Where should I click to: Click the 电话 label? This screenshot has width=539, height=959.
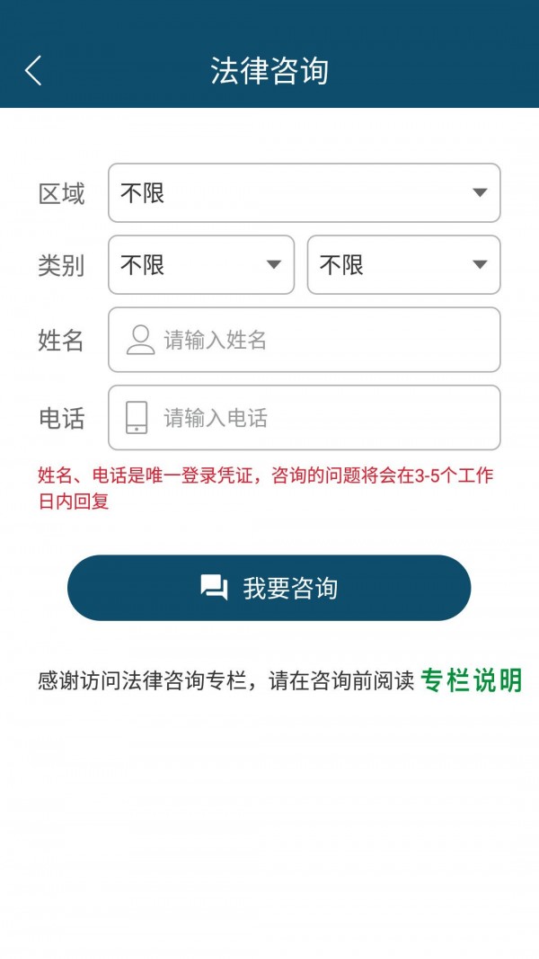64,417
